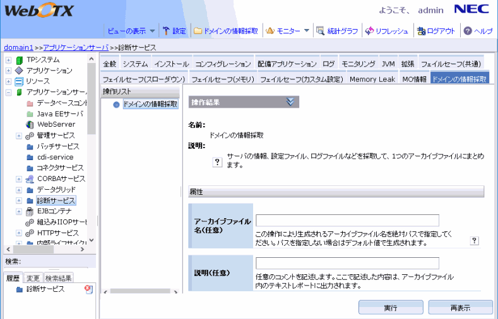The height and width of the screenshot is (319, 498).
Task: Switch to the モニタリング tab
Action: 359,64
